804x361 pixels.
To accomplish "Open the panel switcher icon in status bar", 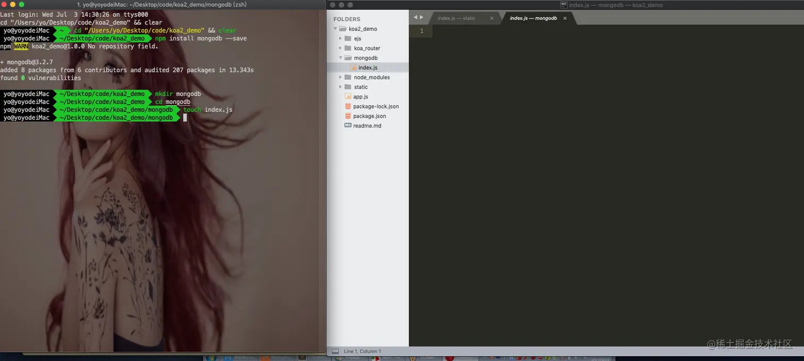I will [x=335, y=351].
